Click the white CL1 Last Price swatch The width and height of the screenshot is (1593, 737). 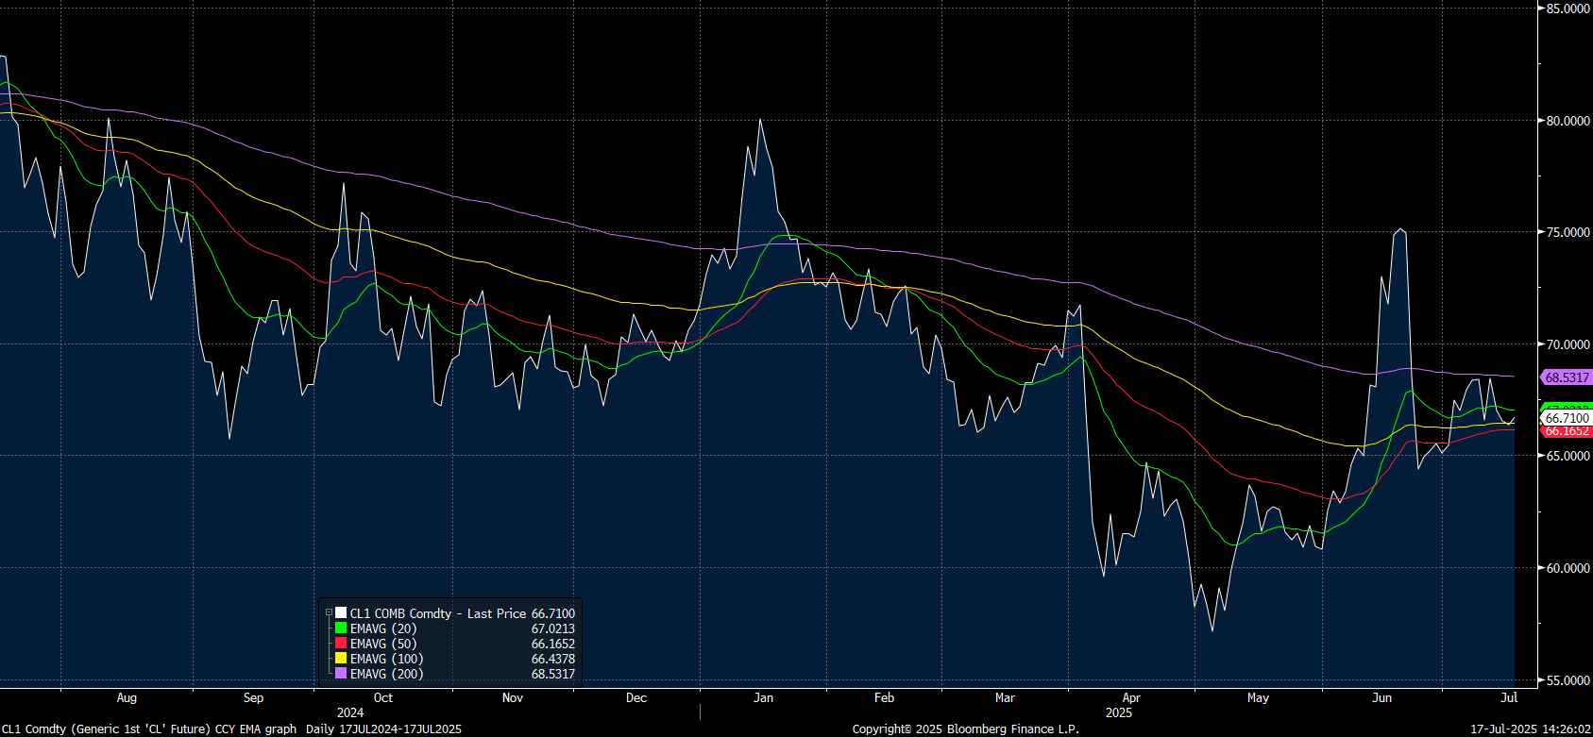tap(341, 613)
